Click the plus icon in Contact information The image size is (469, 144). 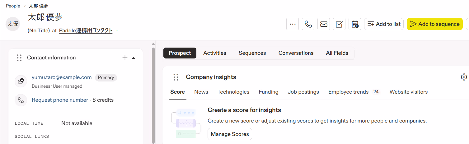(125, 58)
